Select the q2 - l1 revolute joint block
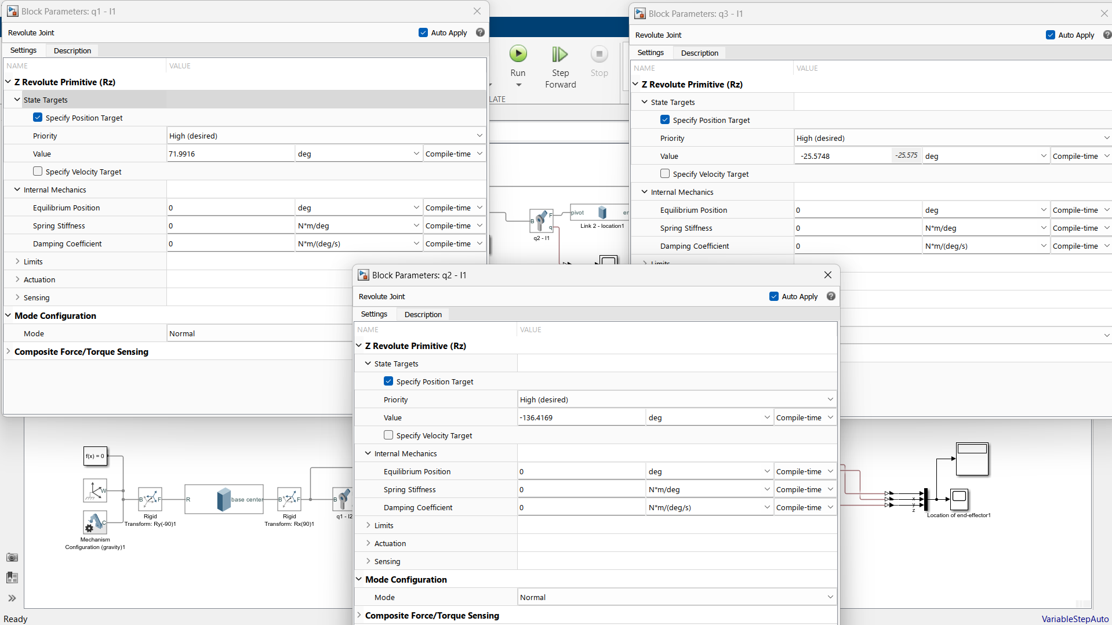 click(x=542, y=221)
